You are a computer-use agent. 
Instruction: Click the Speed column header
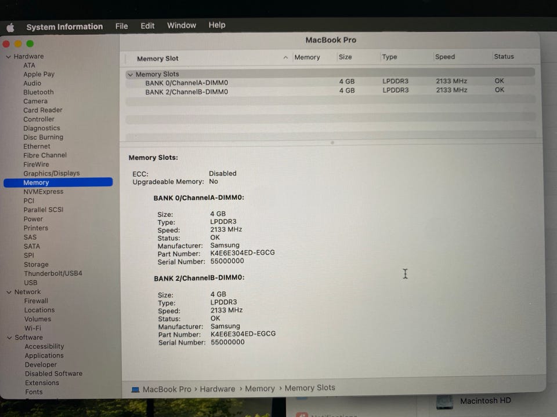(x=445, y=57)
